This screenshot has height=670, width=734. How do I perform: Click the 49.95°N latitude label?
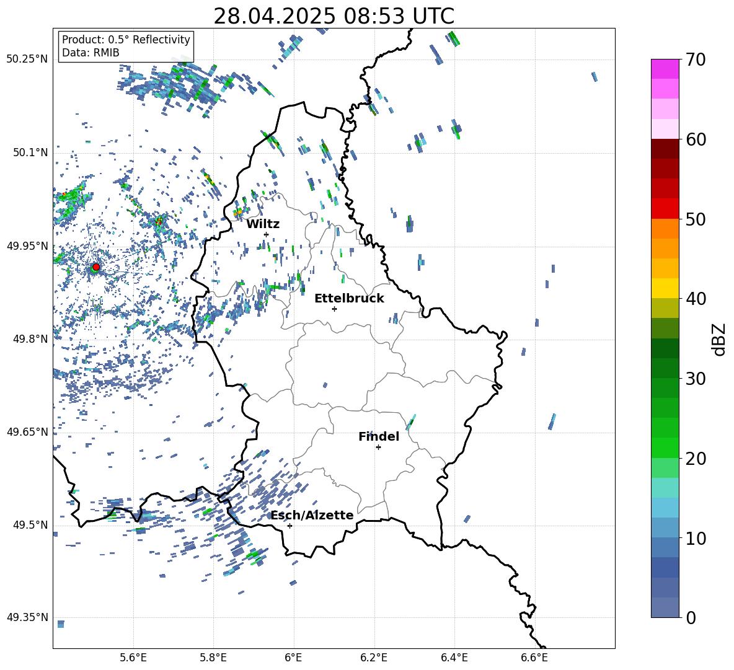tap(27, 246)
